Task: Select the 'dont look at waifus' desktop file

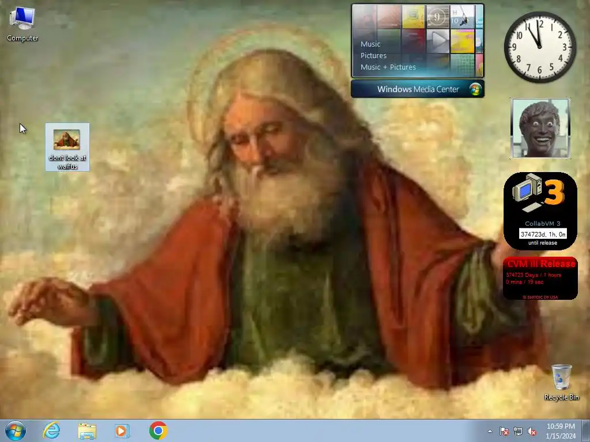Action: click(67, 147)
